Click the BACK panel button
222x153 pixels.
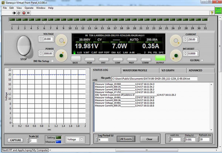click(x=76, y=58)
